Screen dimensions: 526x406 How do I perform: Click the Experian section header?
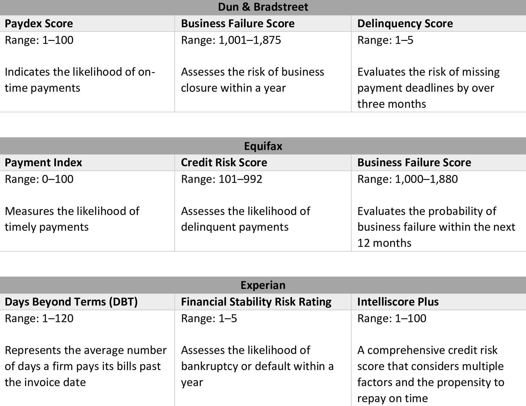tap(263, 285)
